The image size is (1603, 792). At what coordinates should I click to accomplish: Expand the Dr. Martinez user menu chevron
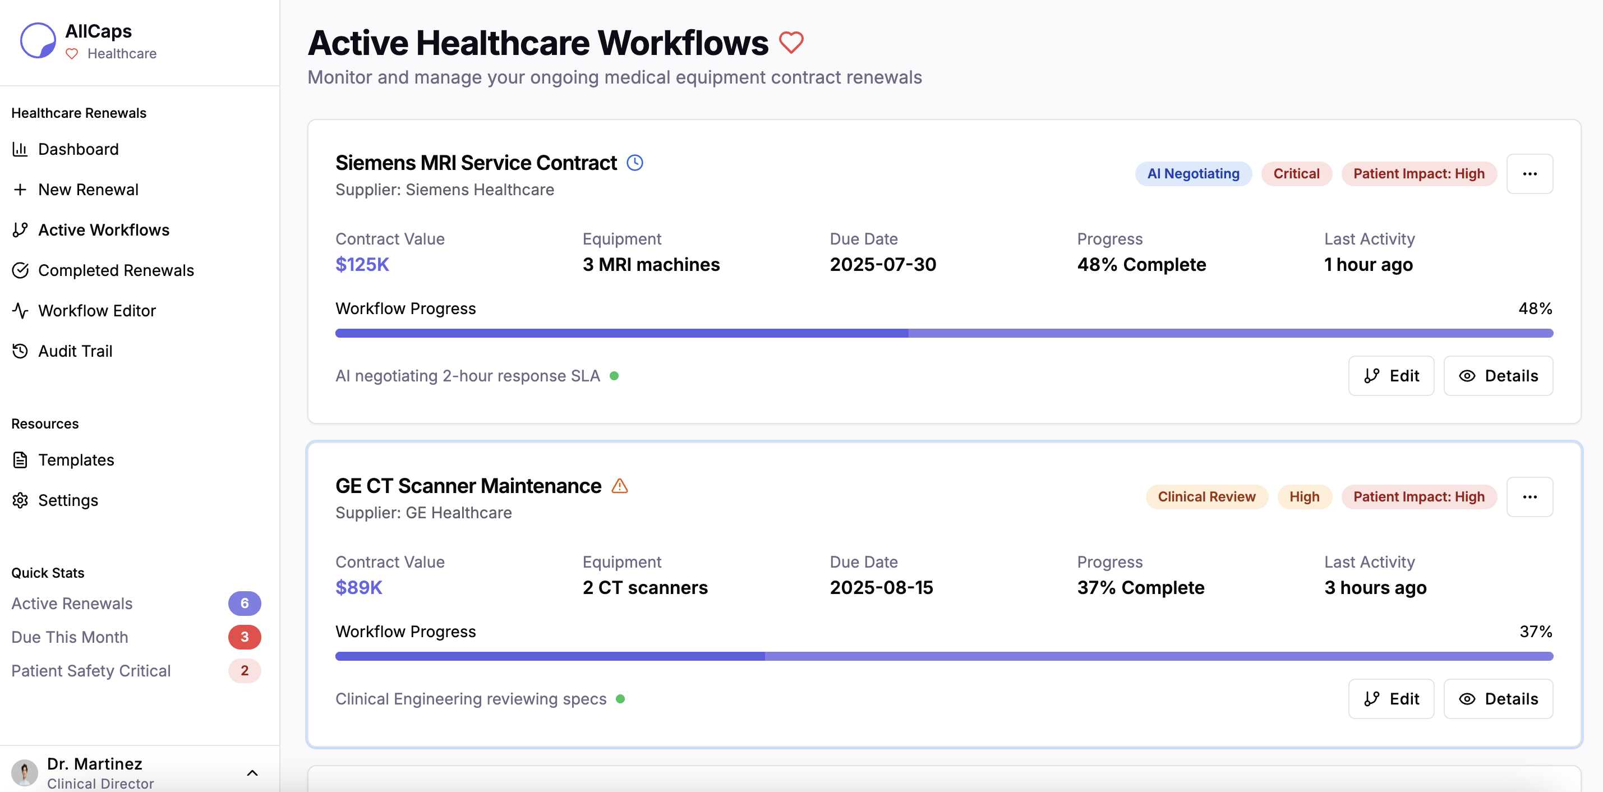click(252, 773)
